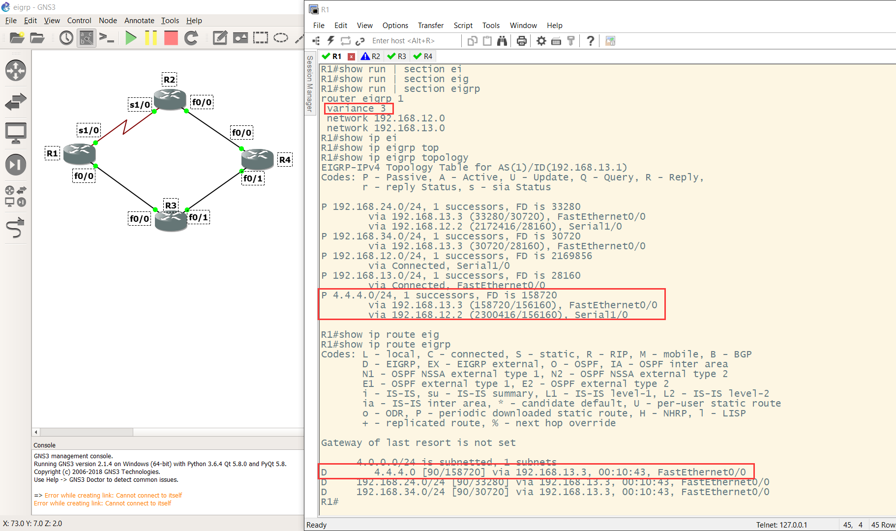Open the Annotate menu in GNS3

pyautogui.click(x=139, y=21)
